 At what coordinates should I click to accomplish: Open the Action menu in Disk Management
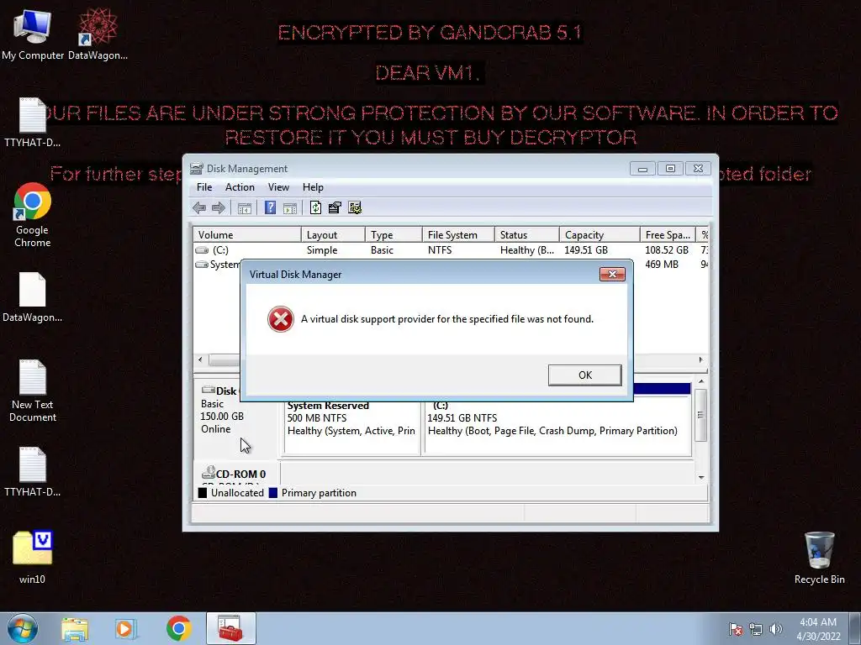click(x=240, y=187)
